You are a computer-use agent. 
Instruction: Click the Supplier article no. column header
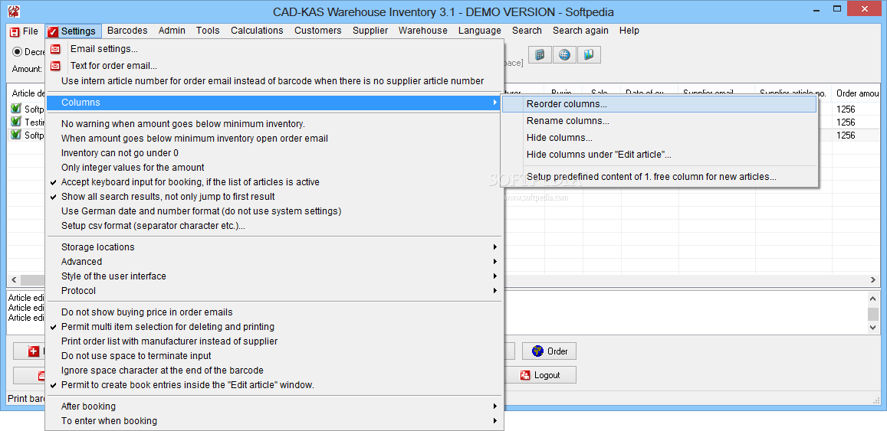pos(793,93)
